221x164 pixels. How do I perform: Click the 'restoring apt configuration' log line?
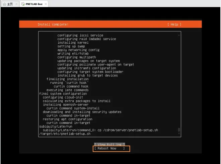tap(68, 119)
